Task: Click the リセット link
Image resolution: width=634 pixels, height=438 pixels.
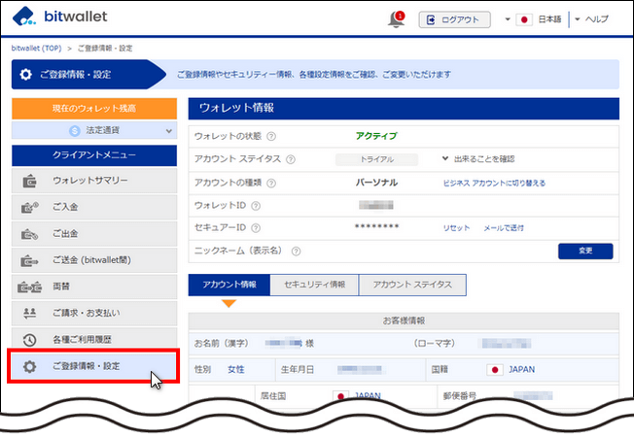Action: click(456, 227)
